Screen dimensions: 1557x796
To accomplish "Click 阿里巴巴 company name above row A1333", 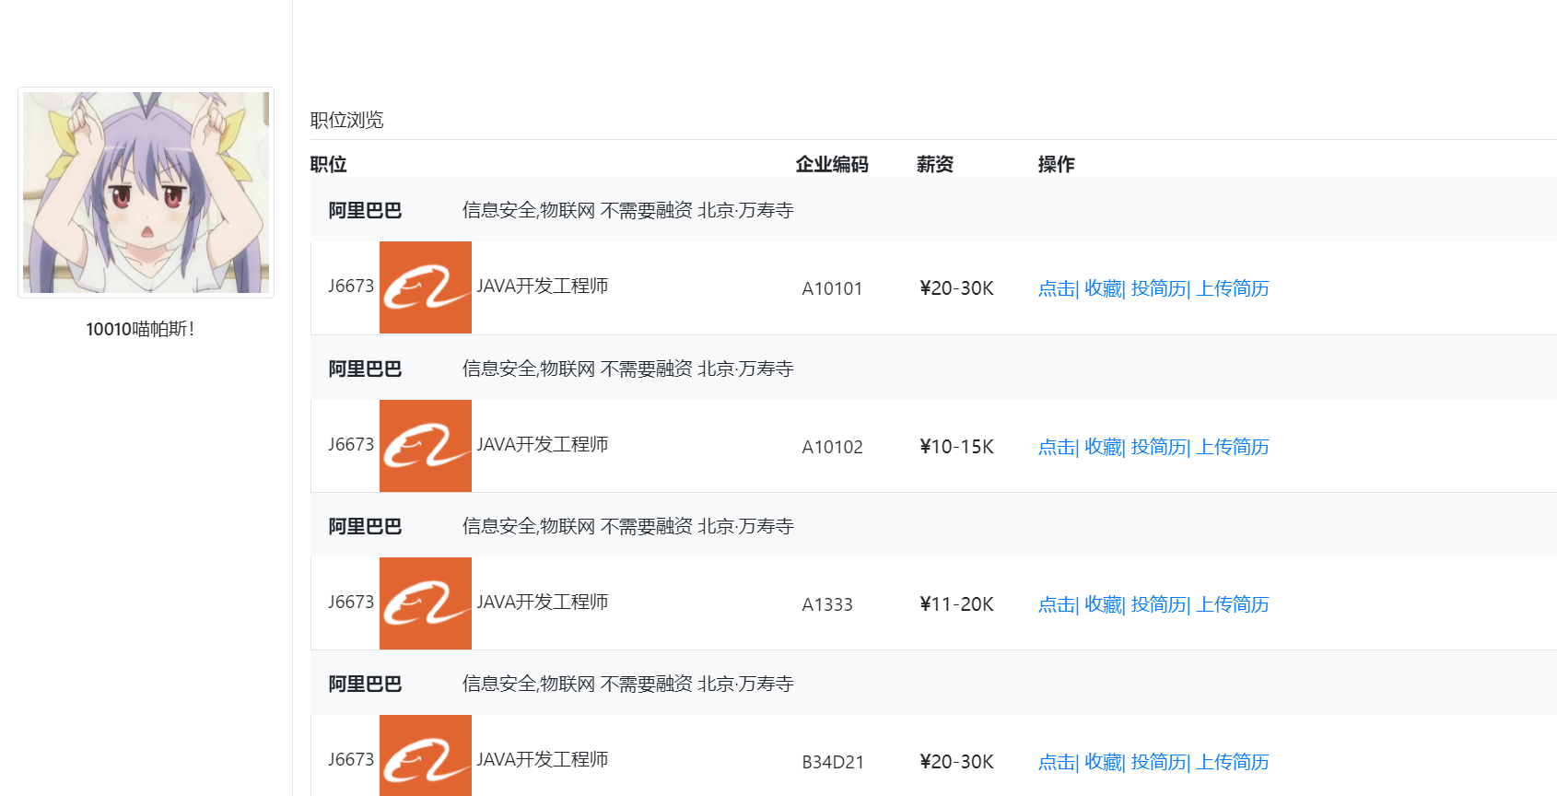I will point(365,526).
